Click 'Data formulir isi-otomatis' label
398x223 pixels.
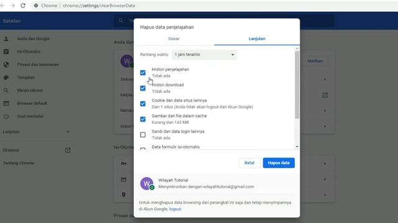(175, 147)
